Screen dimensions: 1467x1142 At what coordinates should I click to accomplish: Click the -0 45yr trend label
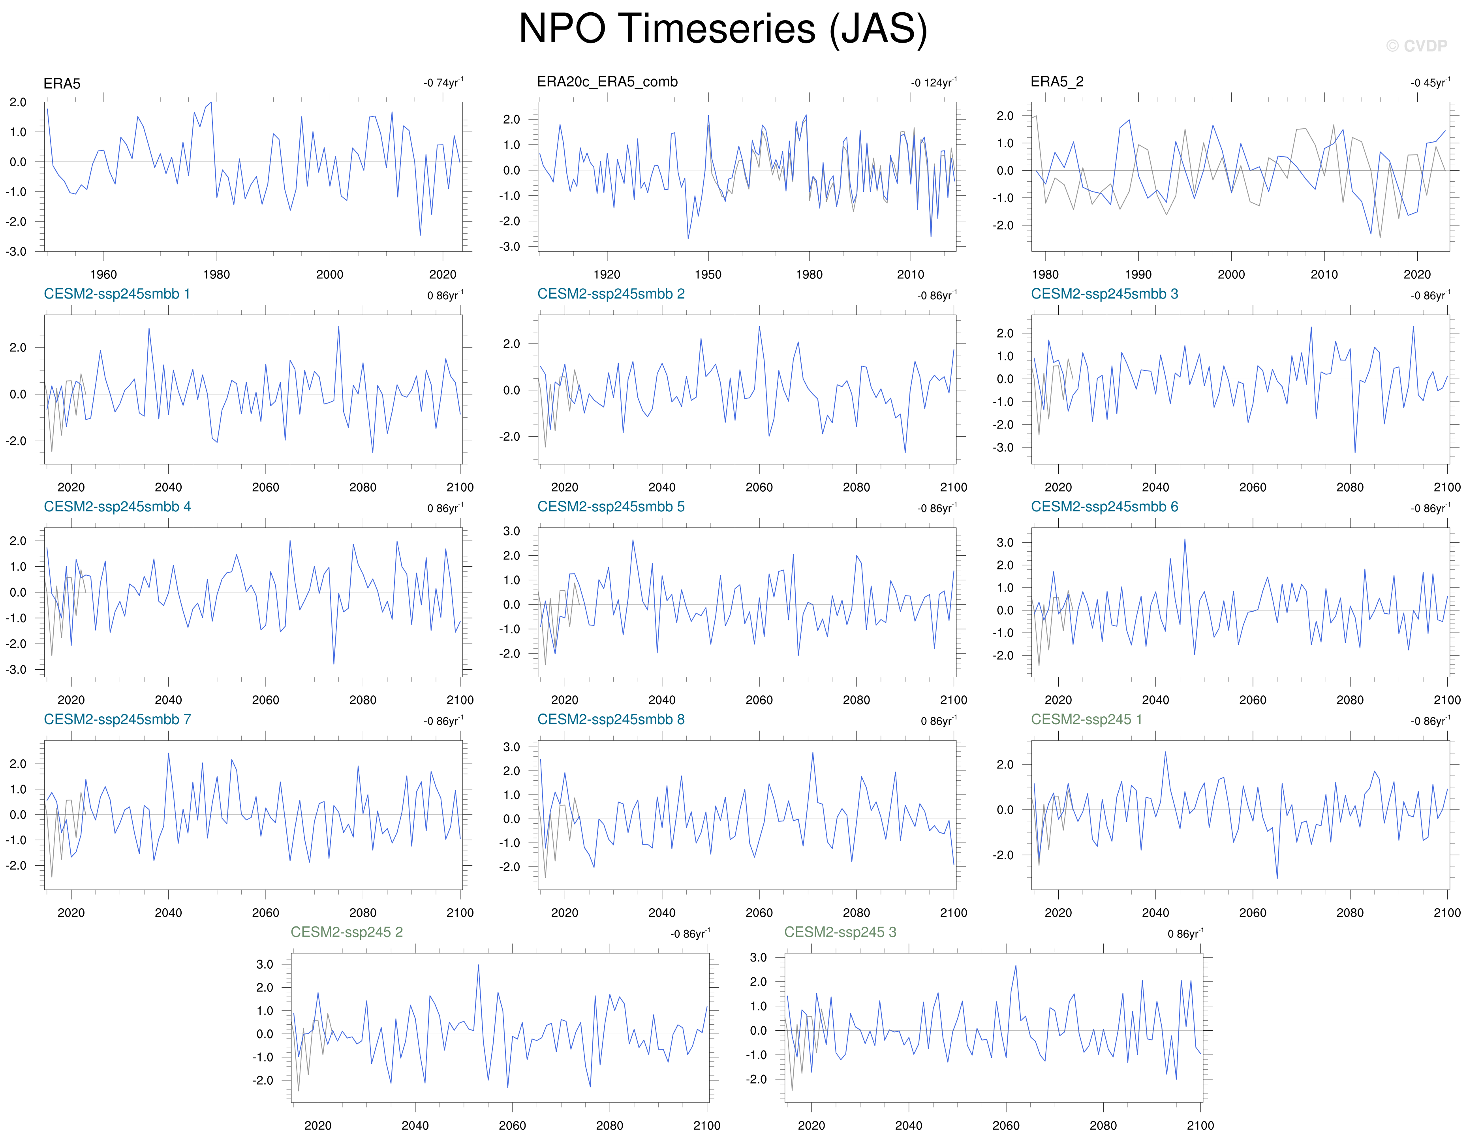click(x=1430, y=83)
